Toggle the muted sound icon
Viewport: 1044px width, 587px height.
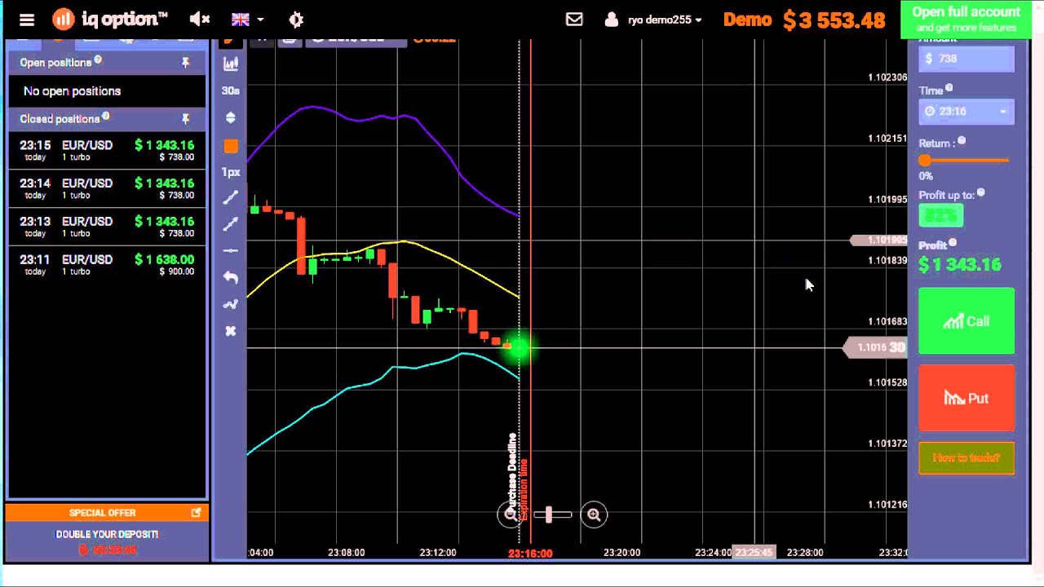[199, 19]
